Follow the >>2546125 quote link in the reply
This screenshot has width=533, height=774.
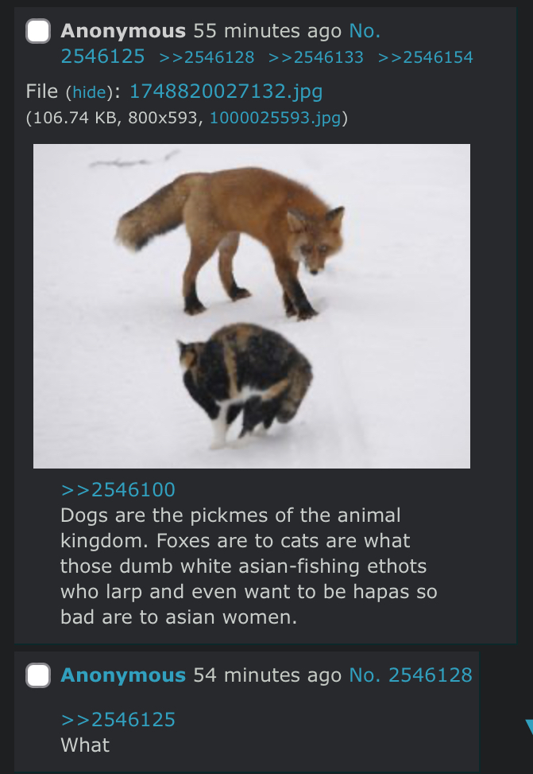point(118,719)
